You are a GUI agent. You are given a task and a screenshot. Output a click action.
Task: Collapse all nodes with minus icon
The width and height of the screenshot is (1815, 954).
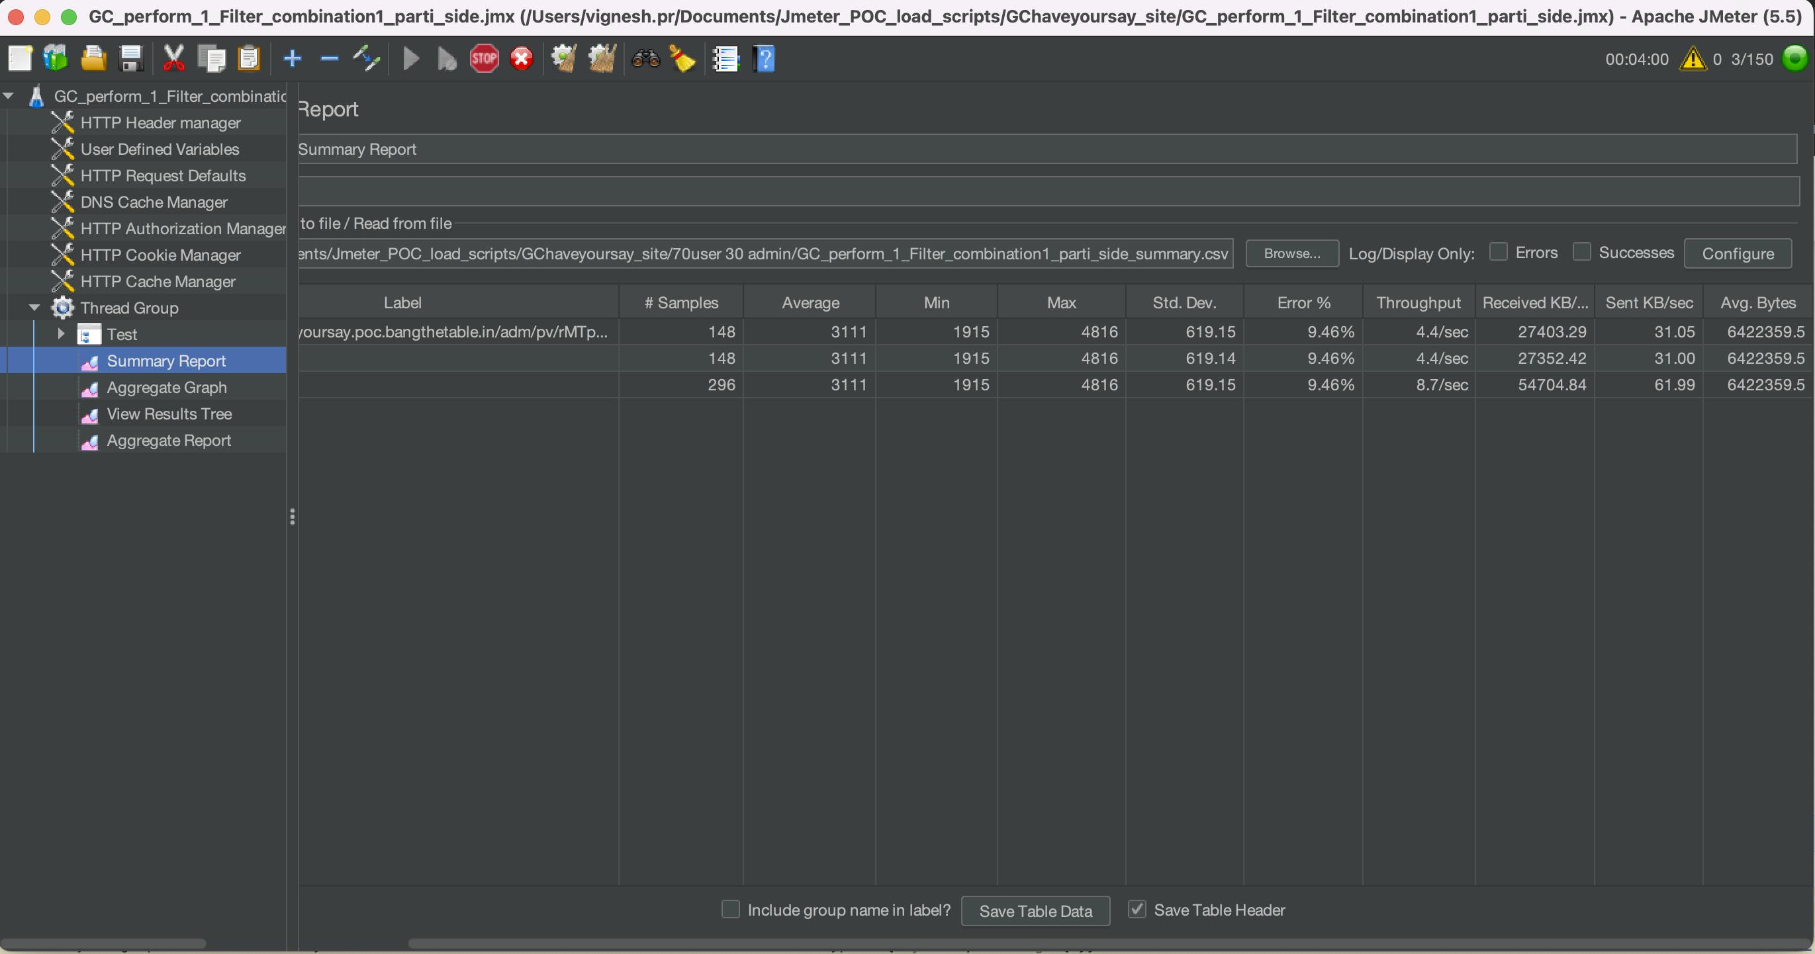pyautogui.click(x=329, y=58)
